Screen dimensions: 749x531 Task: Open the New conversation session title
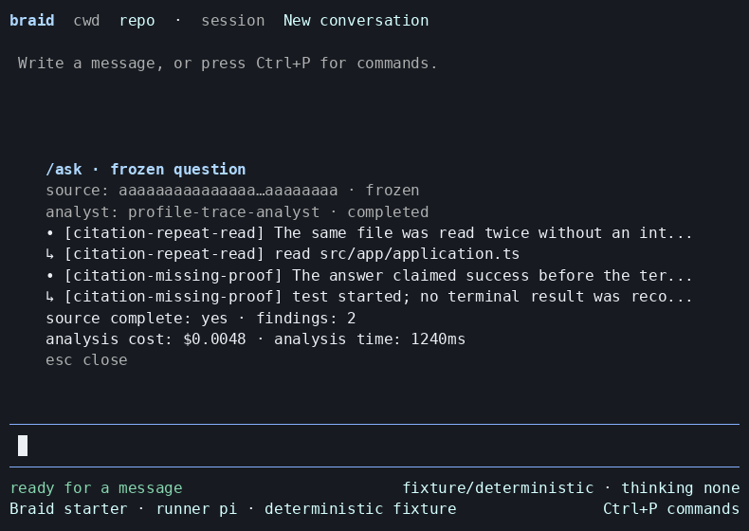(356, 21)
